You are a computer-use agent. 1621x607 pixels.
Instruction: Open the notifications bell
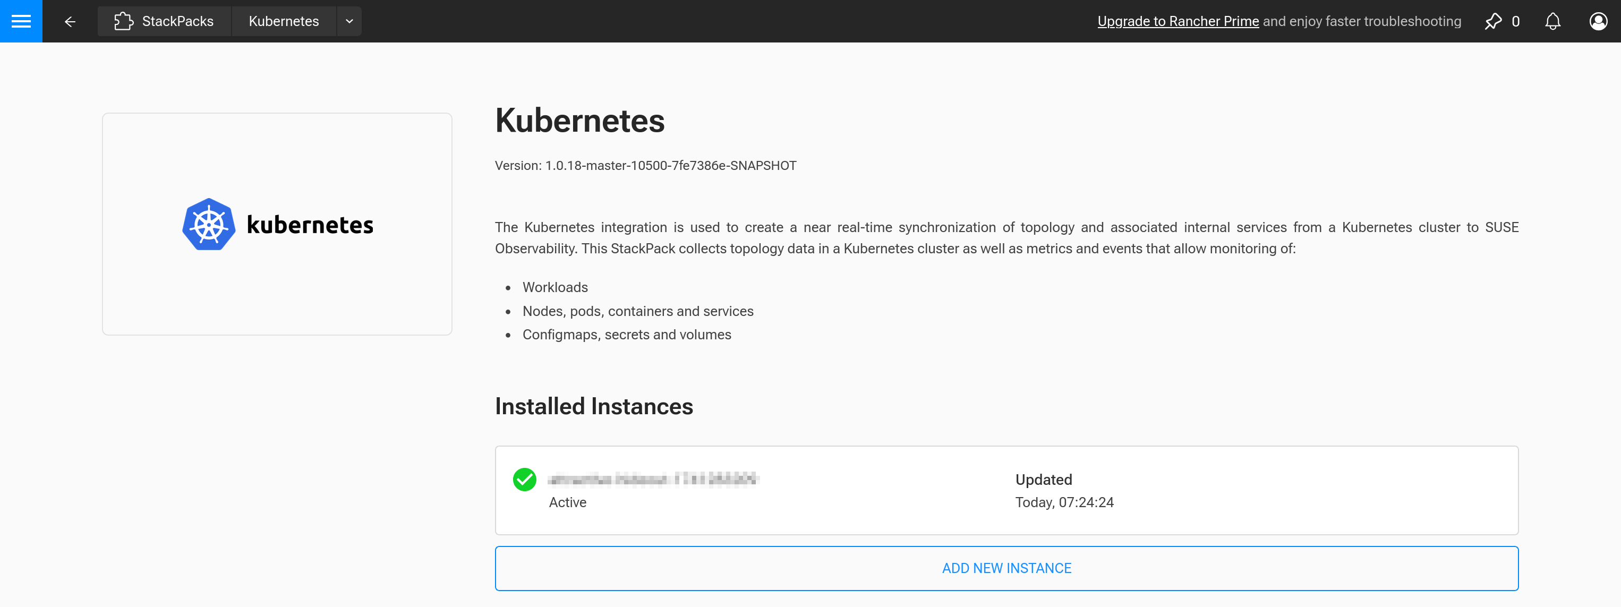pos(1552,21)
